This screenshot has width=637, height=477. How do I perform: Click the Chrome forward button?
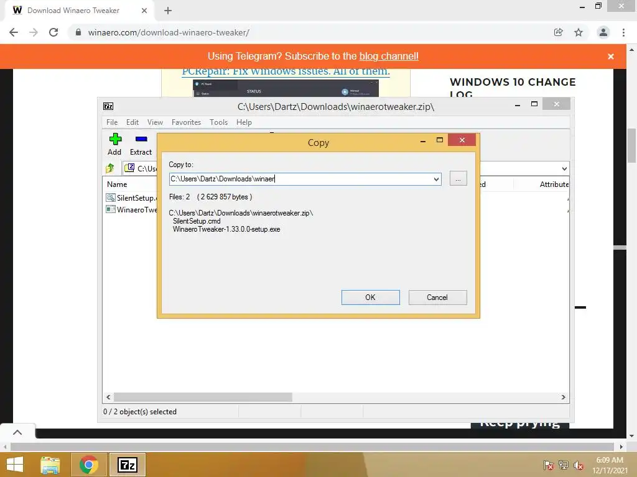34,32
